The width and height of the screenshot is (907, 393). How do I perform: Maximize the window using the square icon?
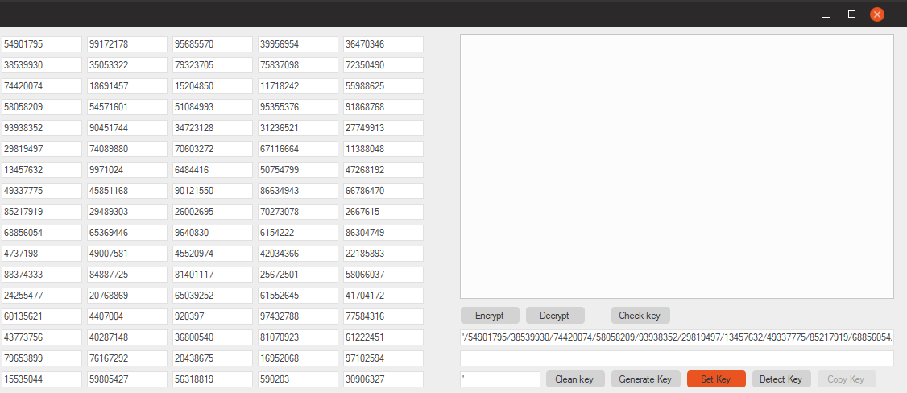tap(851, 14)
